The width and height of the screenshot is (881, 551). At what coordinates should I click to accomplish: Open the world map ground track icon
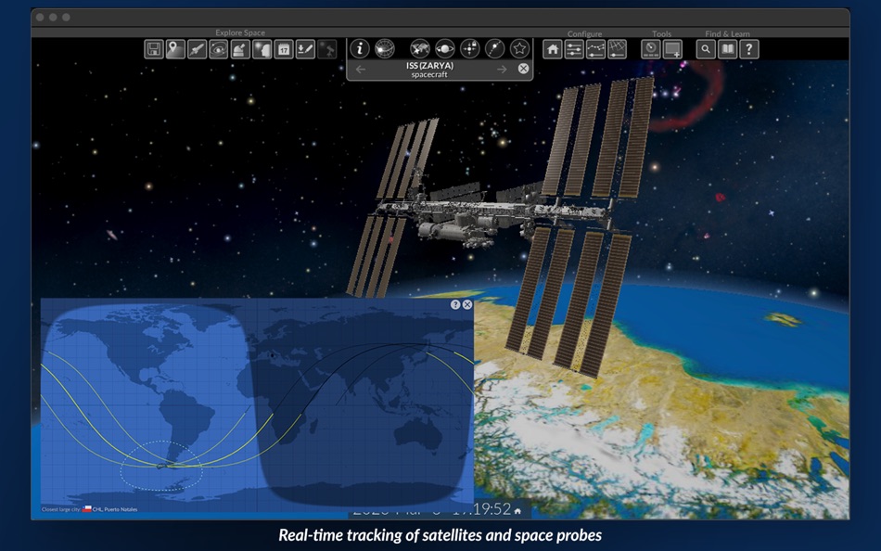click(x=420, y=48)
